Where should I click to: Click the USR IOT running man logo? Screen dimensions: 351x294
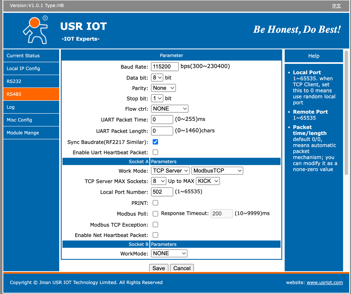coord(35,30)
